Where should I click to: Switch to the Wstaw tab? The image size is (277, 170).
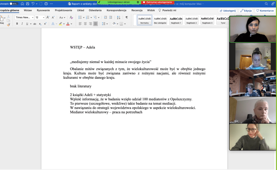point(28,10)
